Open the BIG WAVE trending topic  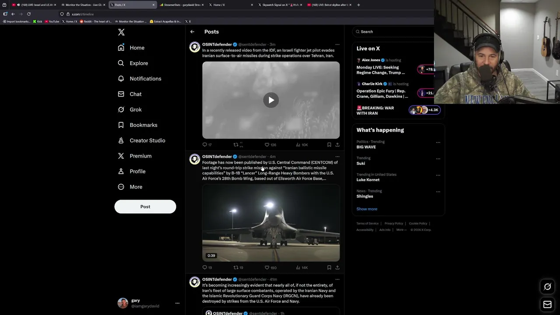coord(366,147)
